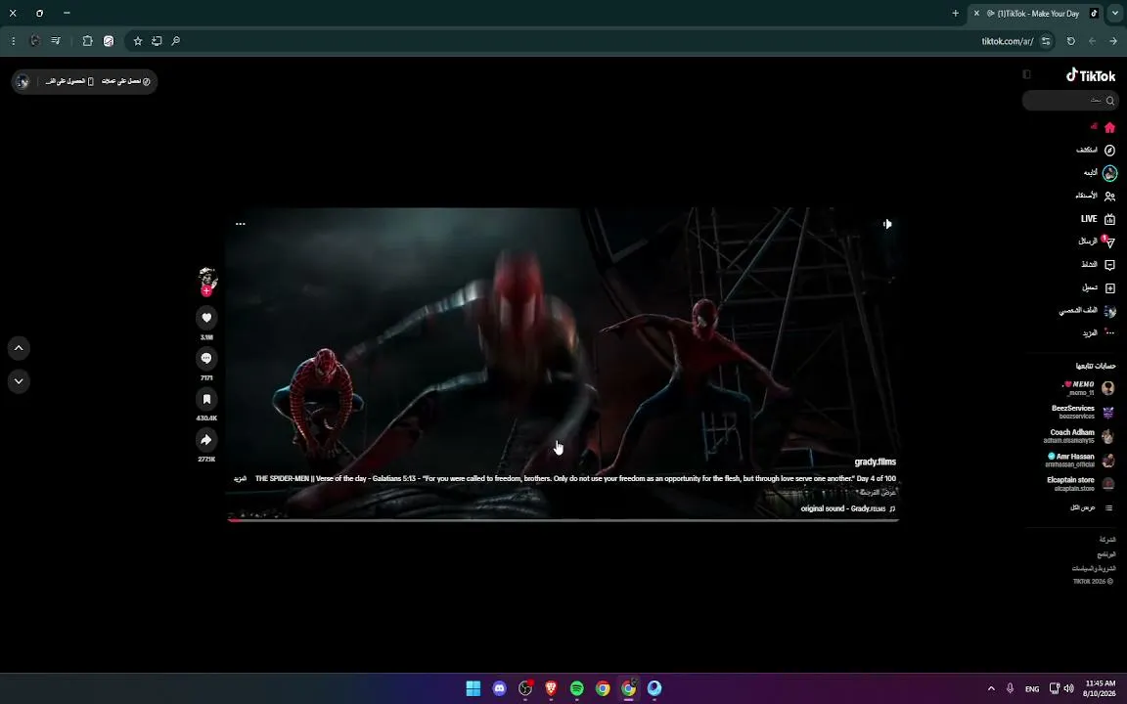The image size is (1127, 704).
Task: Open the media controls icon in Chrome
Action: pyautogui.click(x=56, y=41)
